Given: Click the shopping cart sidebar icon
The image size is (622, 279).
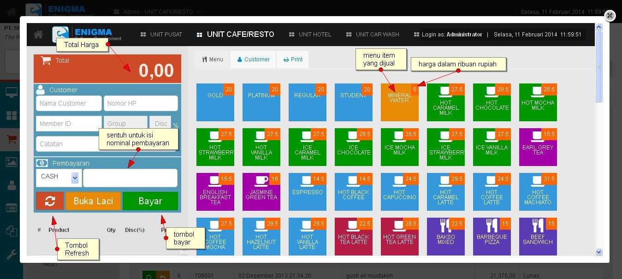Looking at the screenshot, I should 11,139.
